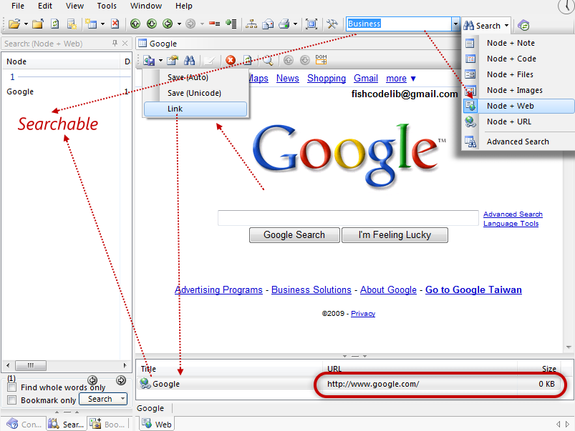Open options via hammer and wrench icon

(332, 24)
